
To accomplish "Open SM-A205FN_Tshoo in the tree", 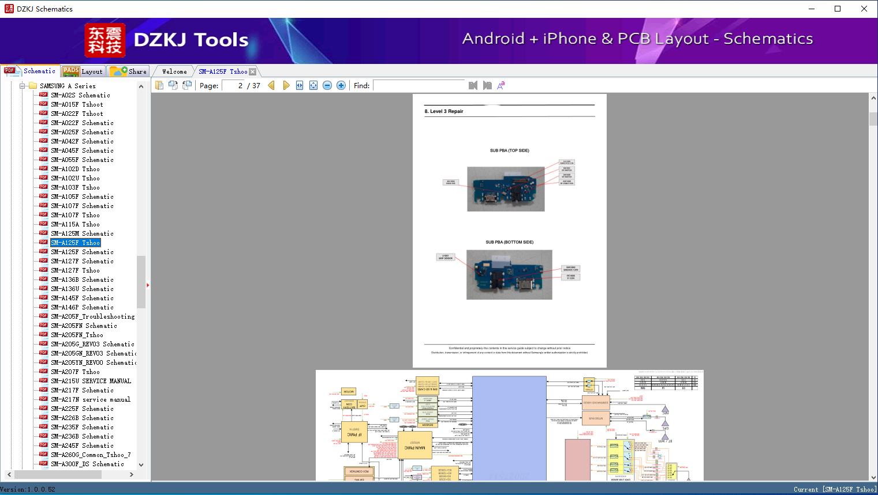I will tap(77, 335).
